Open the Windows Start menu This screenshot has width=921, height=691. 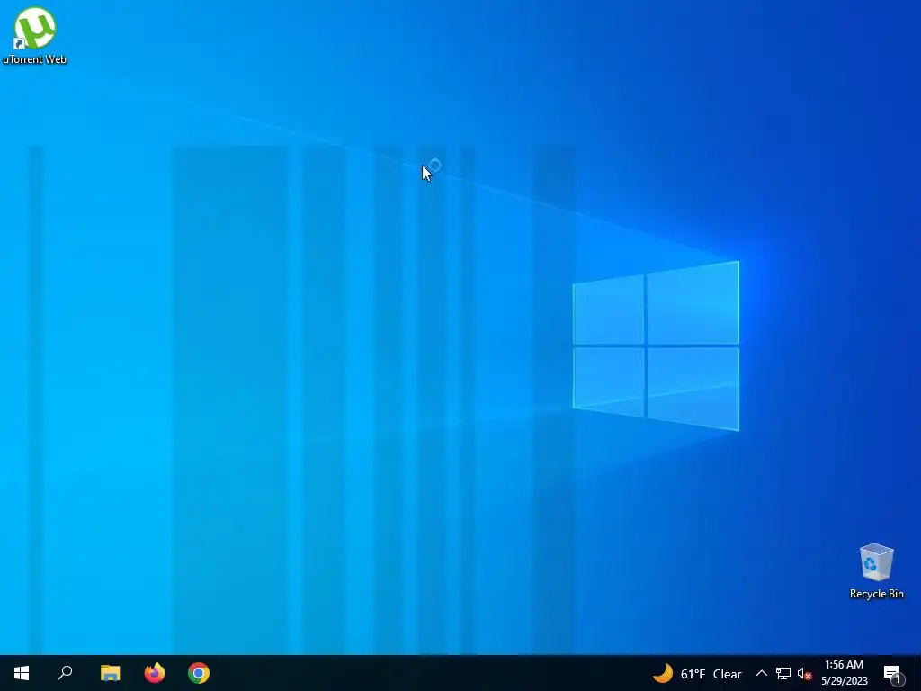[x=22, y=673]
